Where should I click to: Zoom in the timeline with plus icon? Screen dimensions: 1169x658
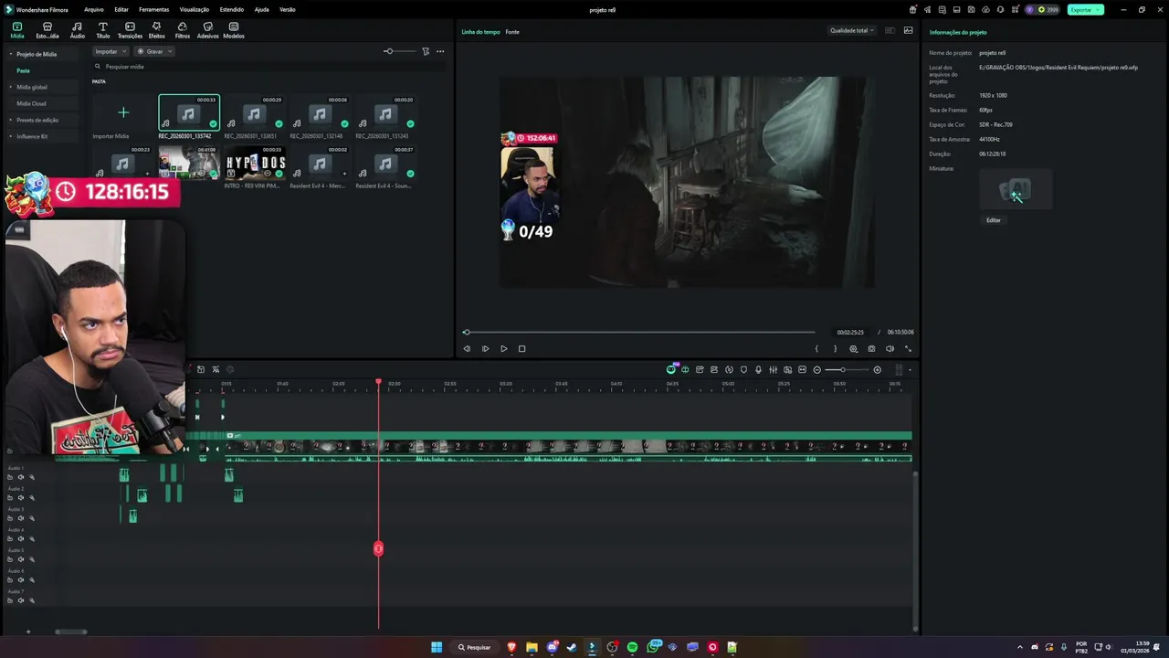click(877, 370)
